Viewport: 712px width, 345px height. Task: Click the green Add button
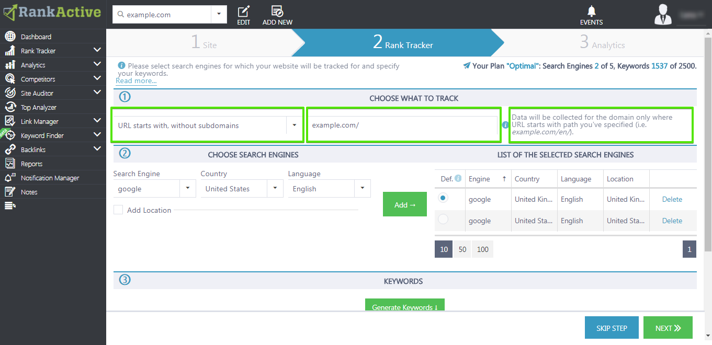[404, 204]
